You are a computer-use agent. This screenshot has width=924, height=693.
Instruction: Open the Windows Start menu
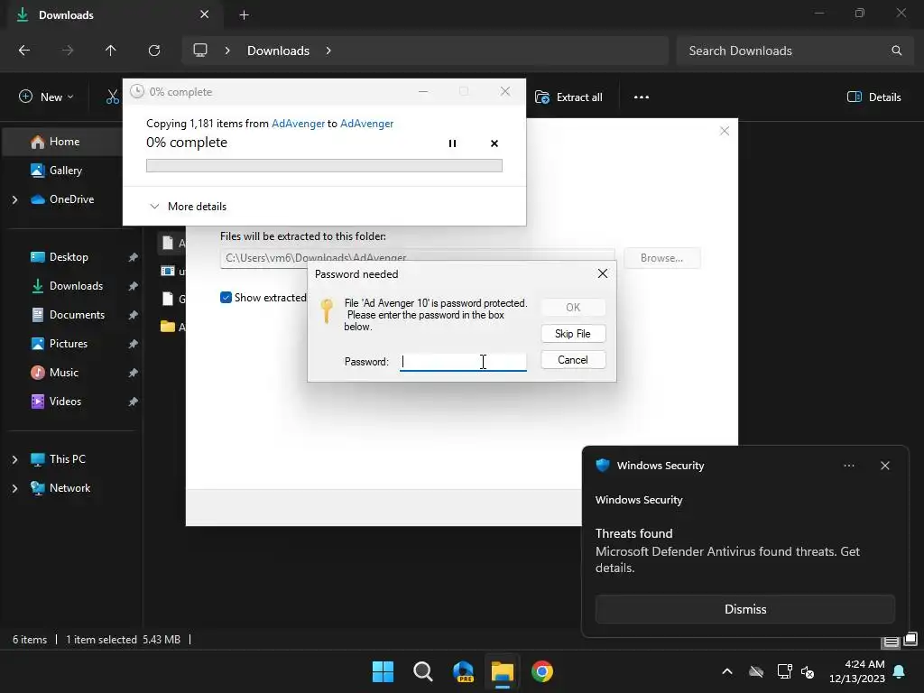click(383, 671)
